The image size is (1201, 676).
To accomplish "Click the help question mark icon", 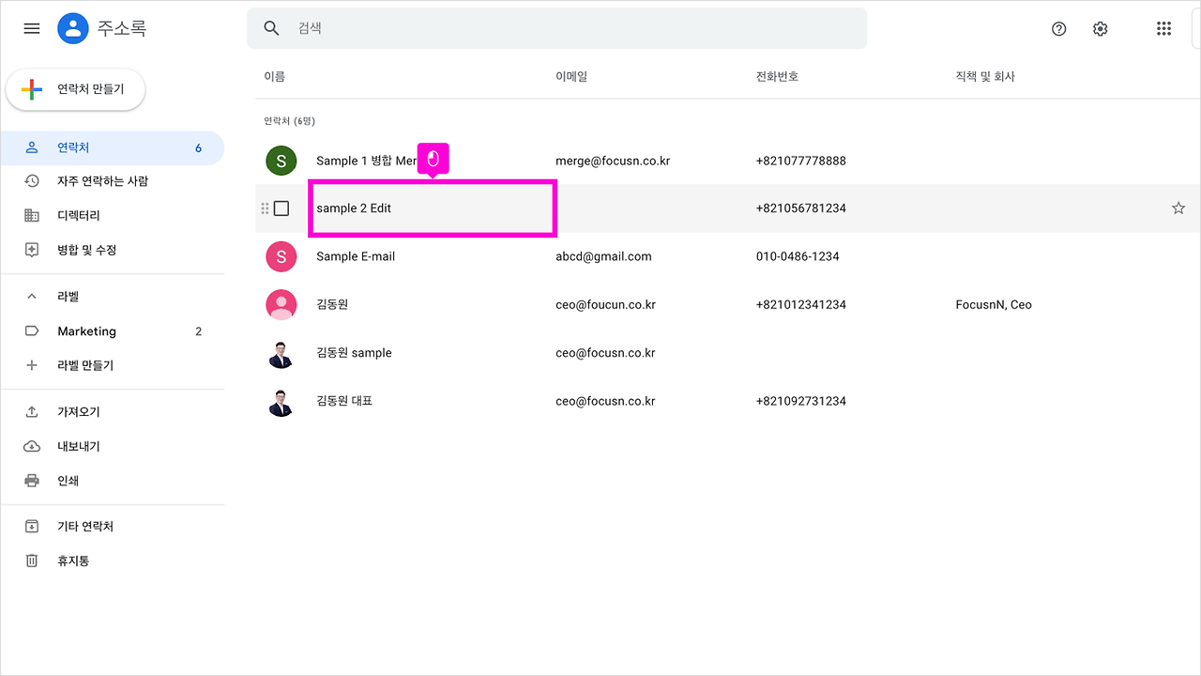I will click(1058, 29).
